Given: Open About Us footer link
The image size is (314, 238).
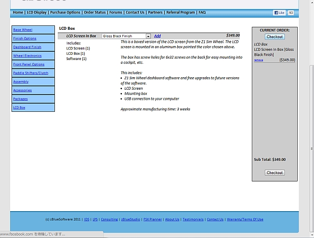Looking at the screenshot, I should coord(172,219).
